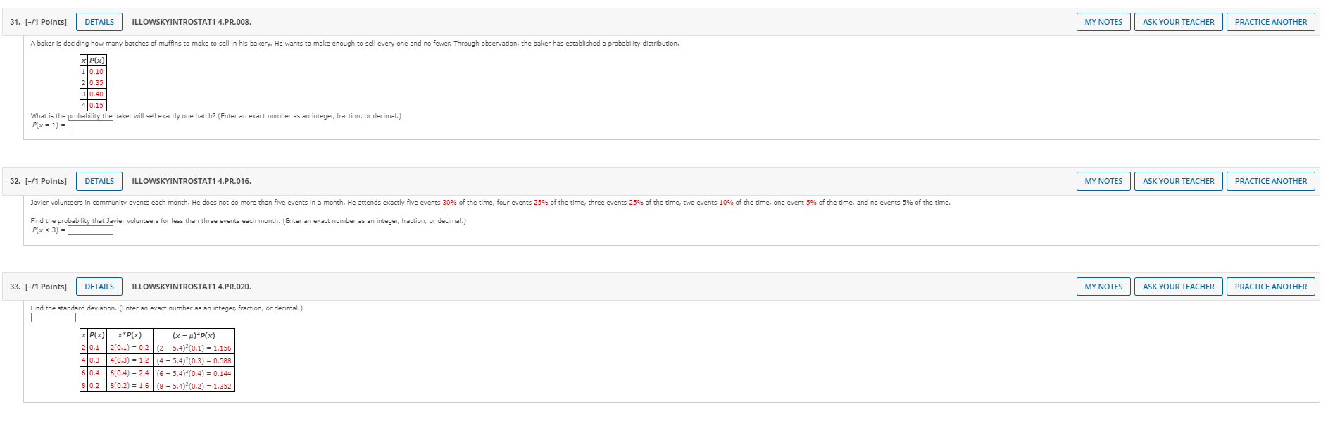Image resolution: width=1328 pixels, height=421 pixels.
Task: Click PRACTICE ANOTHER for question 32
Action: point(1270,181)
